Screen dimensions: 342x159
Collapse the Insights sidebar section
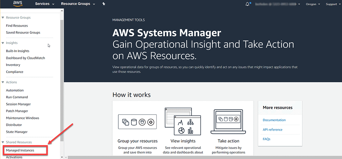3,43
